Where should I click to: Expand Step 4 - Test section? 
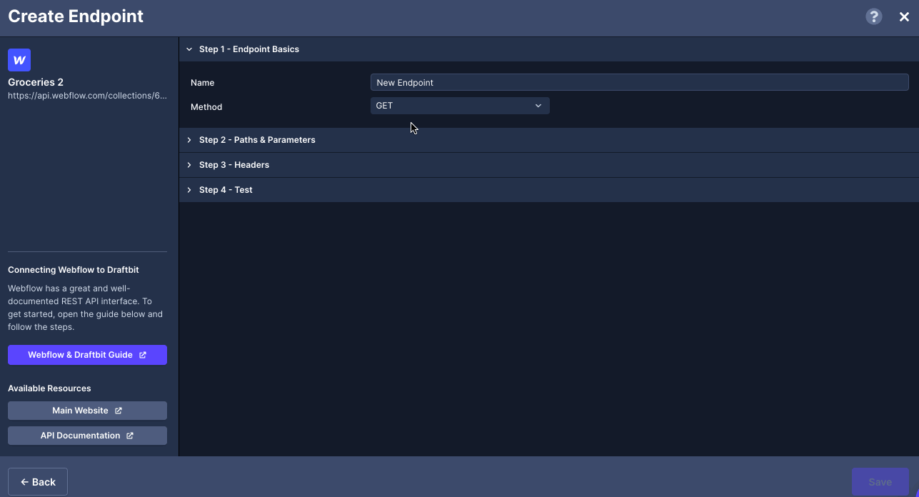click(548, 190)
